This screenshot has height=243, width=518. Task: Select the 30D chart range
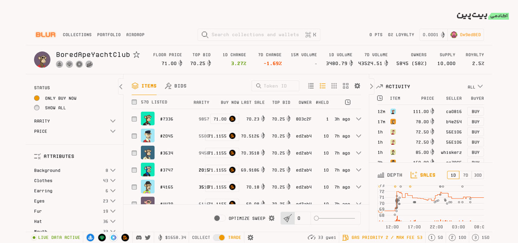coord(478,175)
